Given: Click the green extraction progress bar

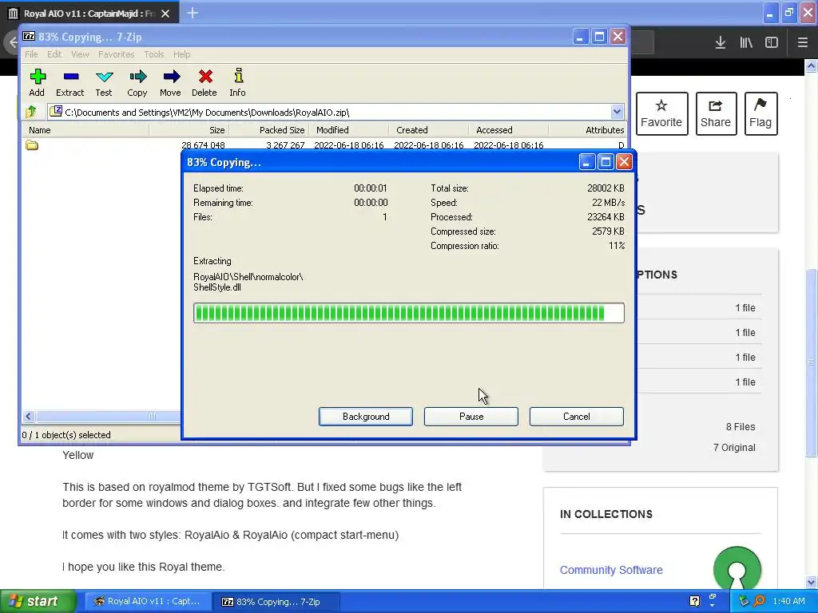Looking at the screenshot, I should (x=408, y=313).
